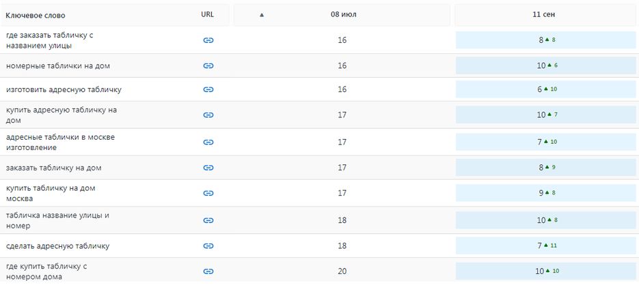Click keyword 'заказать табличку на дом'
The image size is (639, 285).
point(53,168)
